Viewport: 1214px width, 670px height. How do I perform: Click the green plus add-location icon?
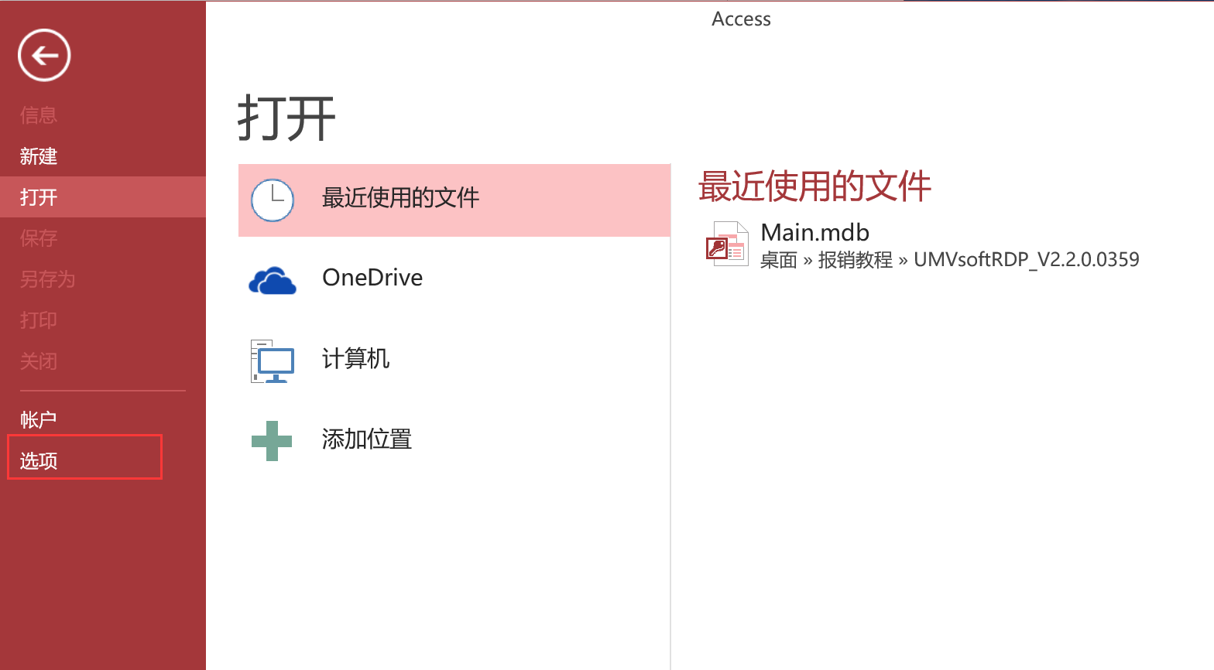click(x=272, y=441)
